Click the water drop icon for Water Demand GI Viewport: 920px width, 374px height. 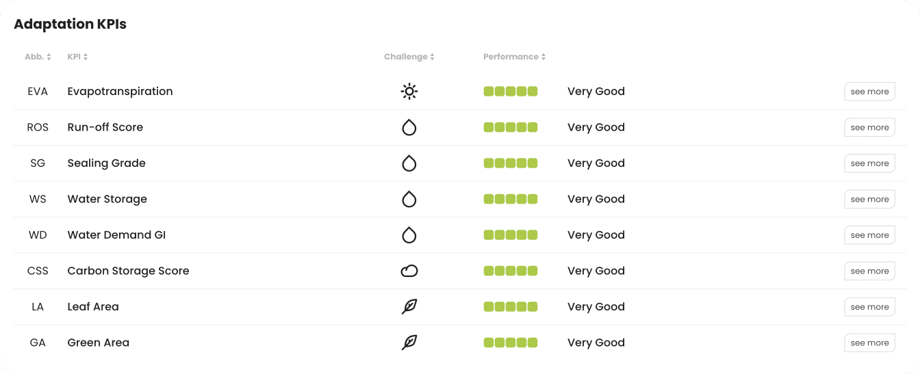click(x=409, y=235)
